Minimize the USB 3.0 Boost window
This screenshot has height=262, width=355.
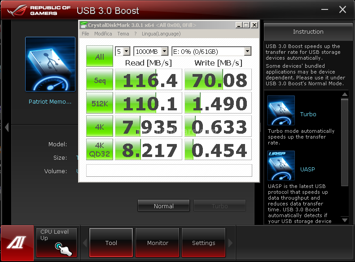pos(324,9)
